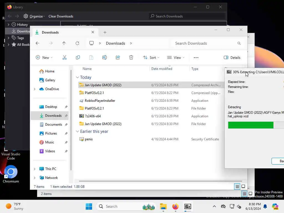Click the Paste clipboard icon in Explorer toolbar
This screenshot has height=213, width=284.
pos(91,58)
